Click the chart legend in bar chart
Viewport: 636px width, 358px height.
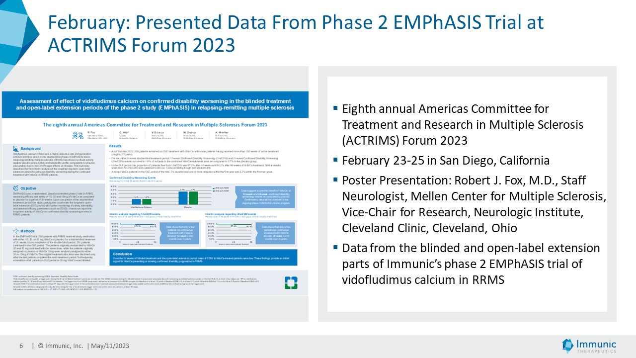click(222, 191)
